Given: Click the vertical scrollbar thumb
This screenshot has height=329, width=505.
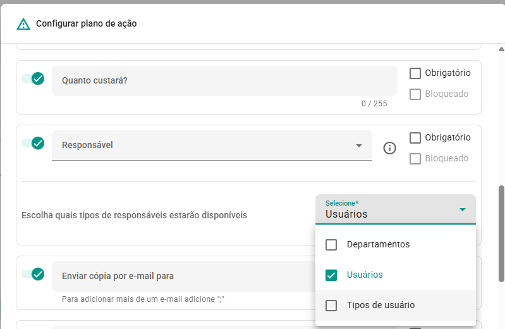Looking at the screenshot, I should 501,234.
